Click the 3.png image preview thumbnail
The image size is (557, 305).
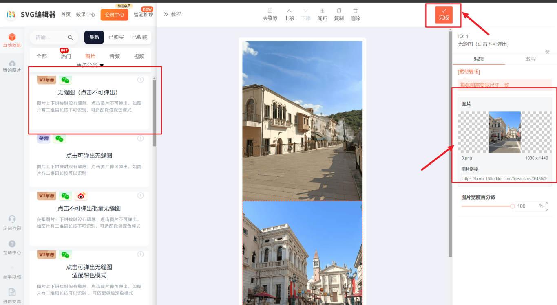click(x=505, y=132)
